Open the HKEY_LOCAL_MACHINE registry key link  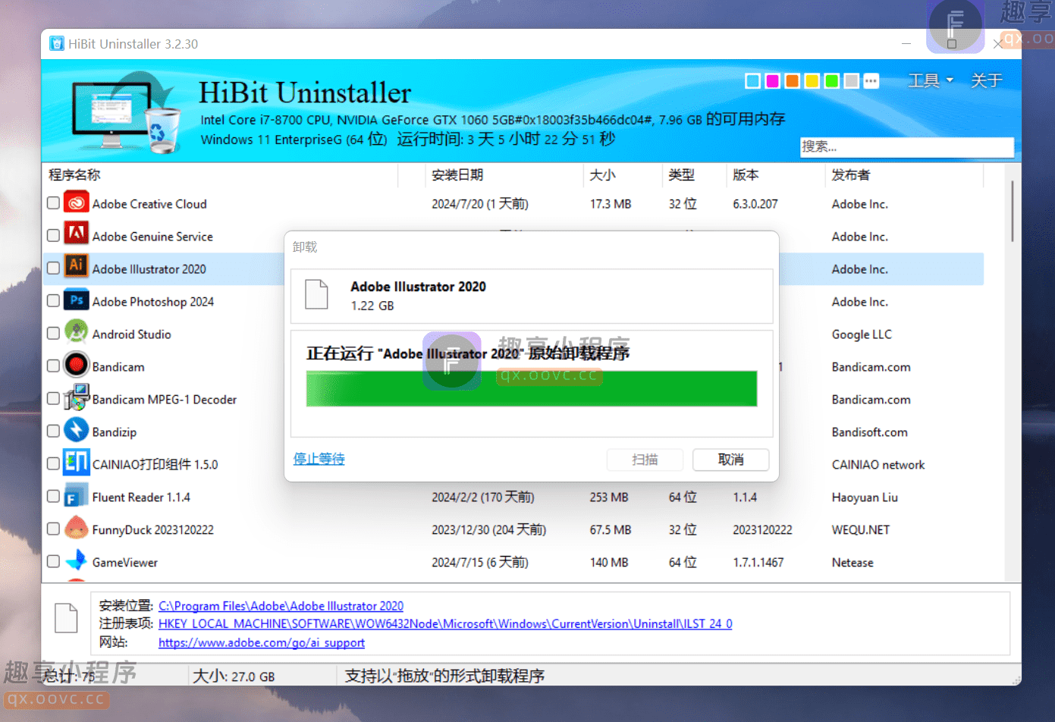pos(445,623)
